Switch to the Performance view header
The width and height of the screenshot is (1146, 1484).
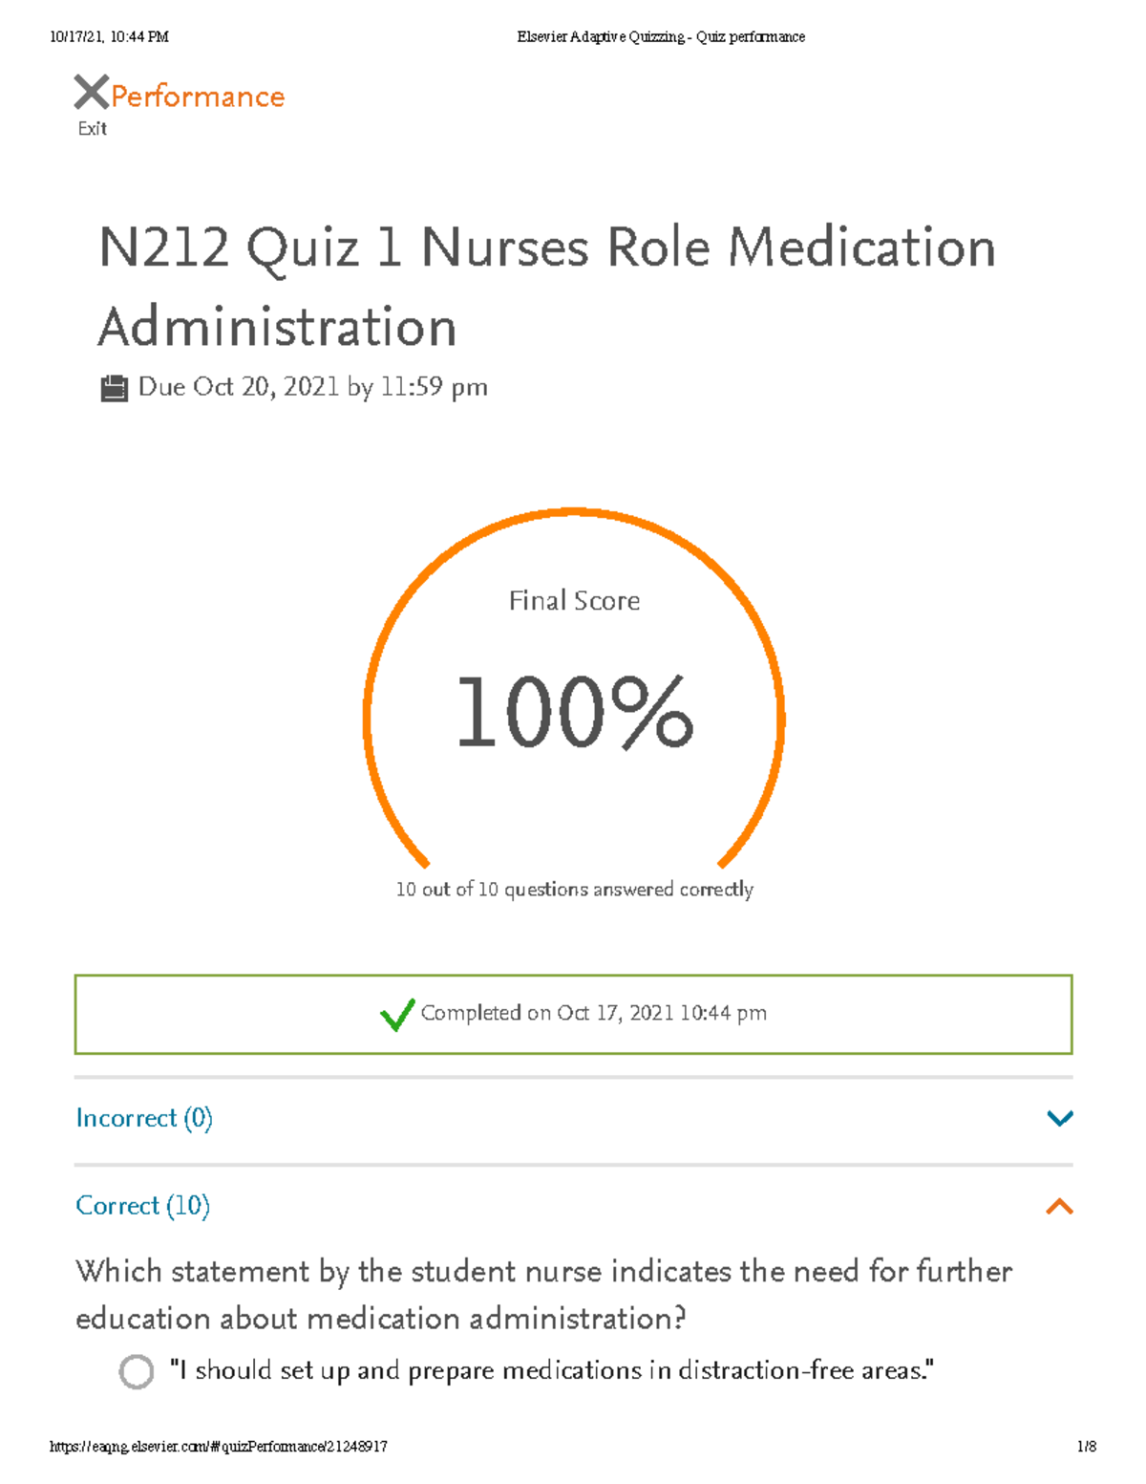pyautogui.click(x=196, y=95)
